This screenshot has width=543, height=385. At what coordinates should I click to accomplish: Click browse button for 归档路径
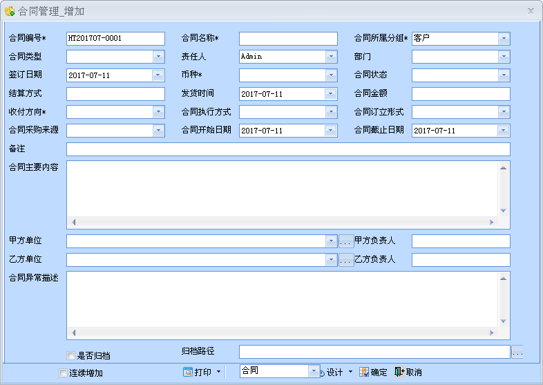click(x=517, y=352)
